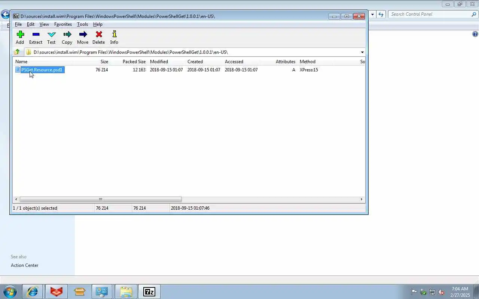Click the Control Panel help icon
479x299 pixels.
click(x=475, y=34)
